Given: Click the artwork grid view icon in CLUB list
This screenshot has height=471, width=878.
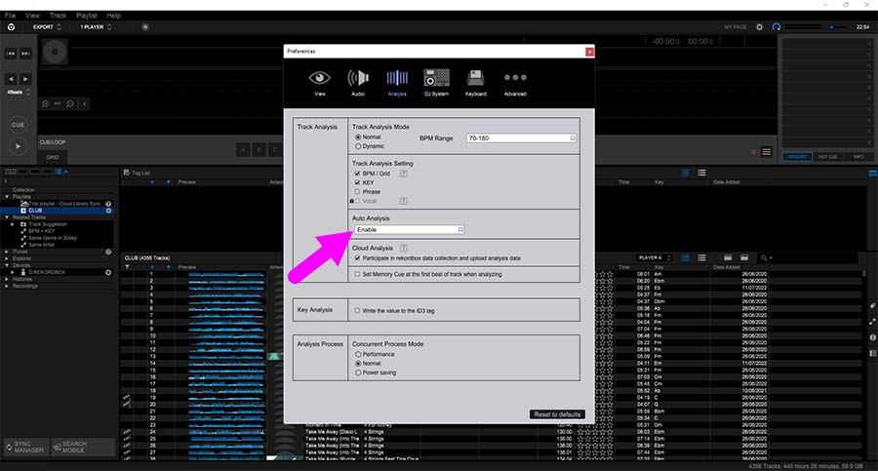Looking at the screenshot, I should (686, 257).
